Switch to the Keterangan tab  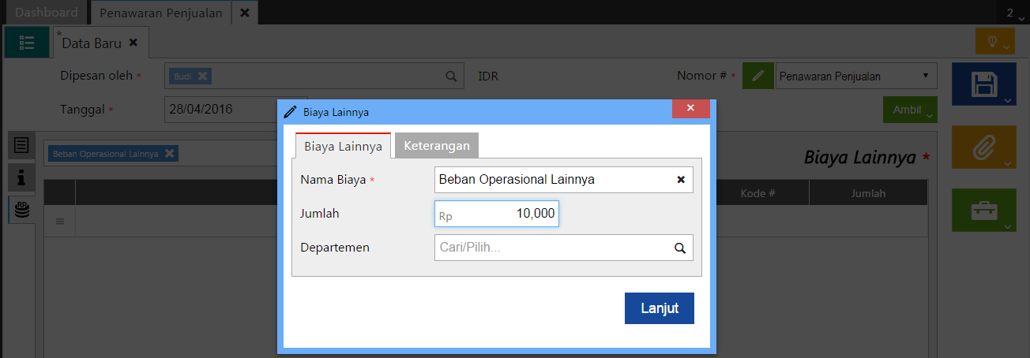click(x=437, y=146)
